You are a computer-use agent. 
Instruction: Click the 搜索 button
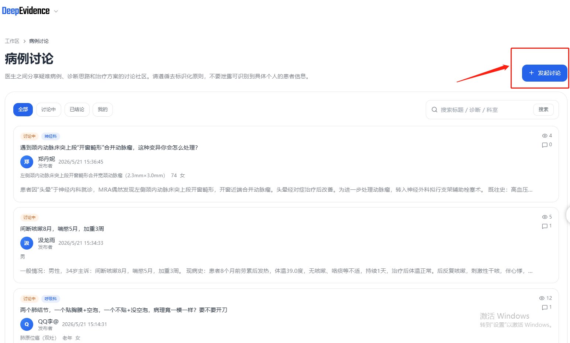click(x=543, y=110)
